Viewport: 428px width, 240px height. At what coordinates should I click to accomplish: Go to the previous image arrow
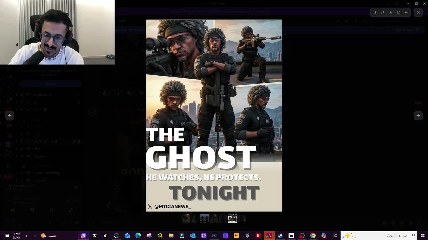10,115
